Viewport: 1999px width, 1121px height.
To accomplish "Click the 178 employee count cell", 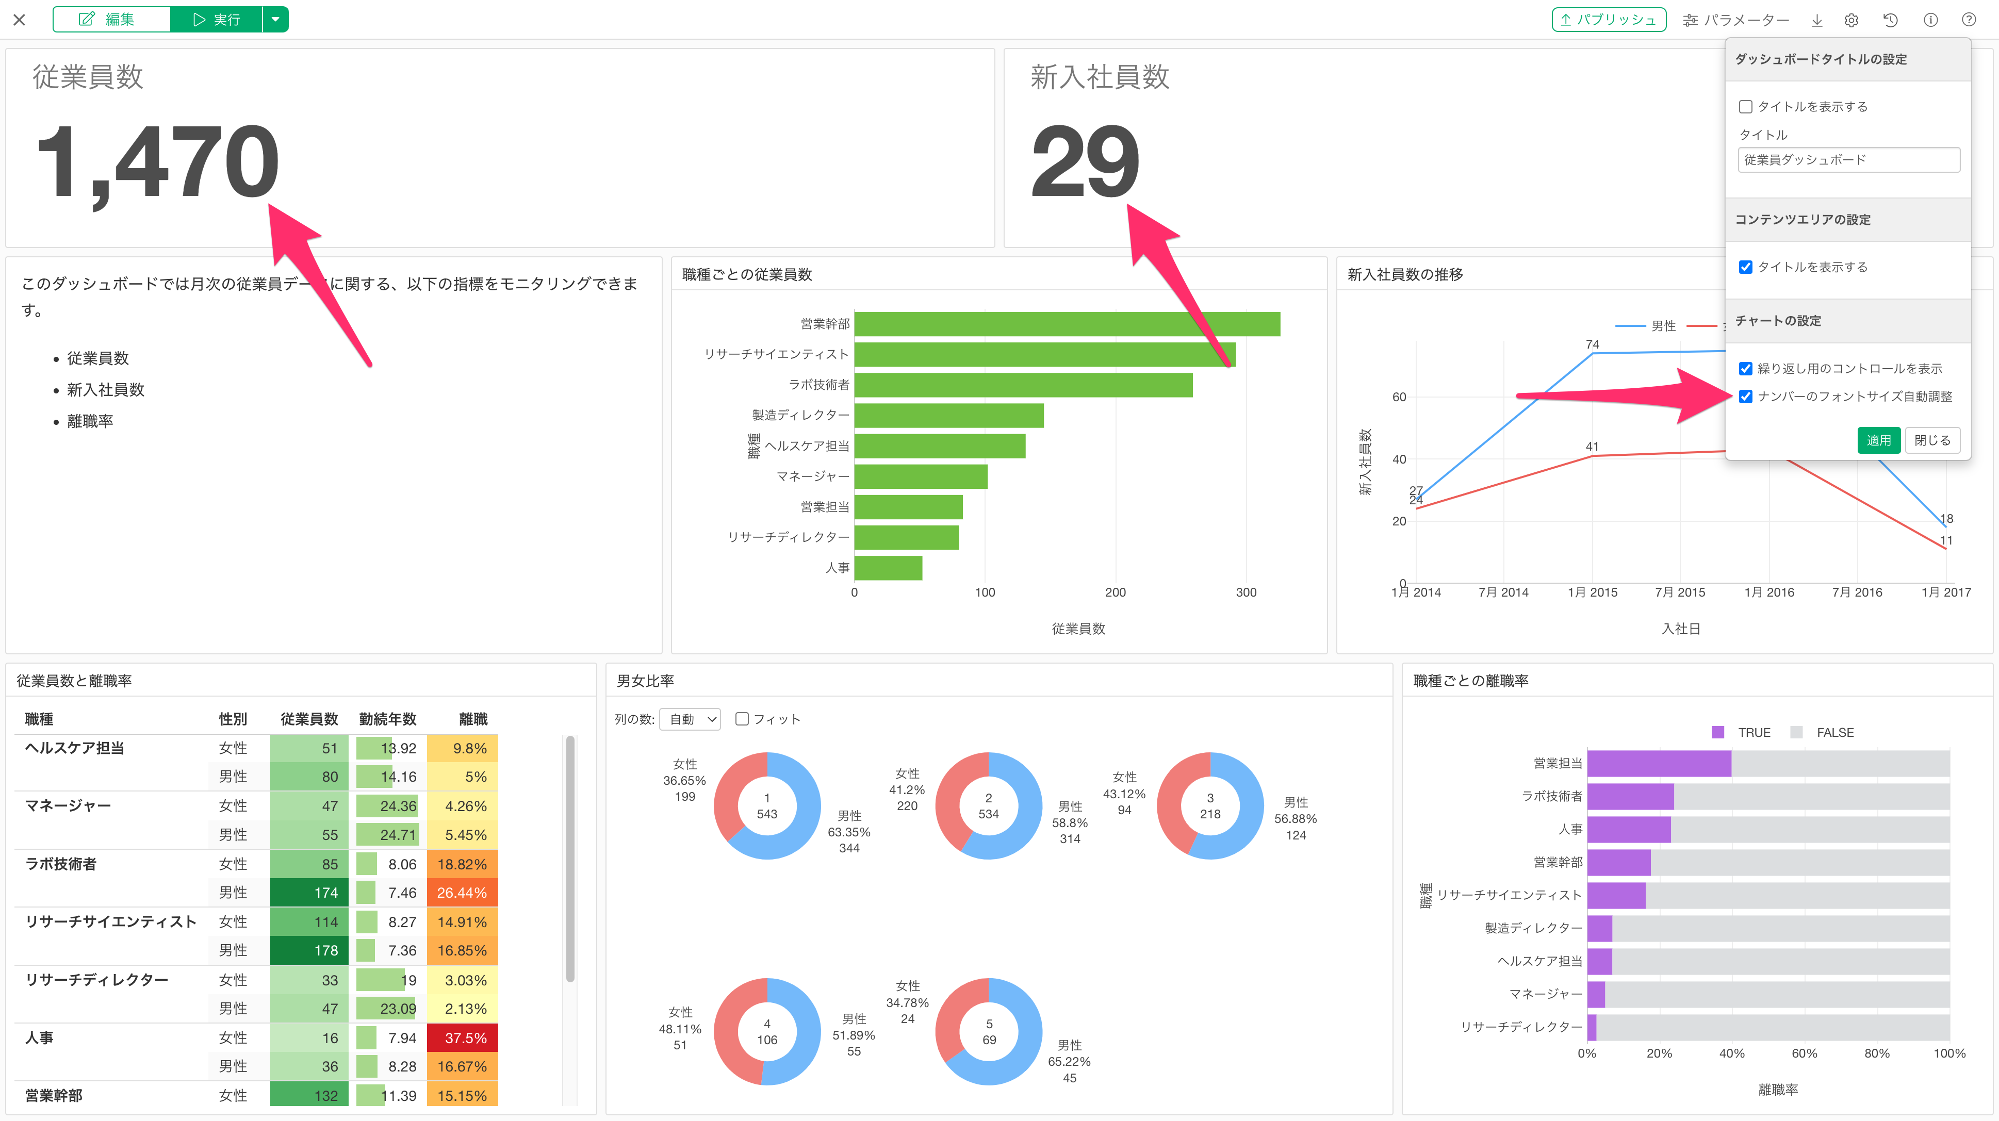I will click(x=309, y=950).
